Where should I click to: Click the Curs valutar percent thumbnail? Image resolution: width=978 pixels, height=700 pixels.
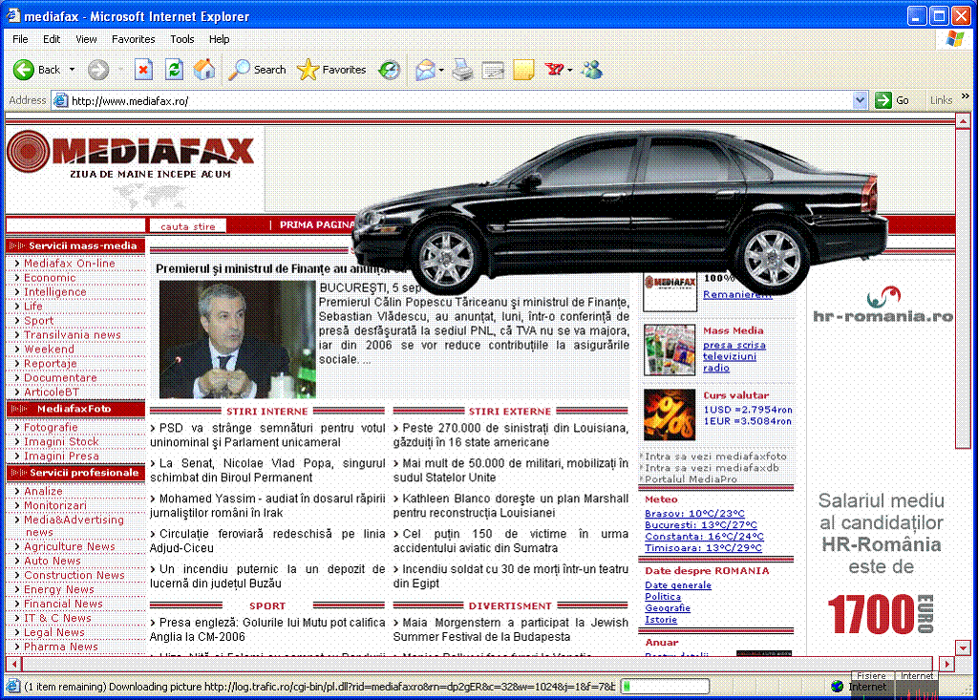670,414
